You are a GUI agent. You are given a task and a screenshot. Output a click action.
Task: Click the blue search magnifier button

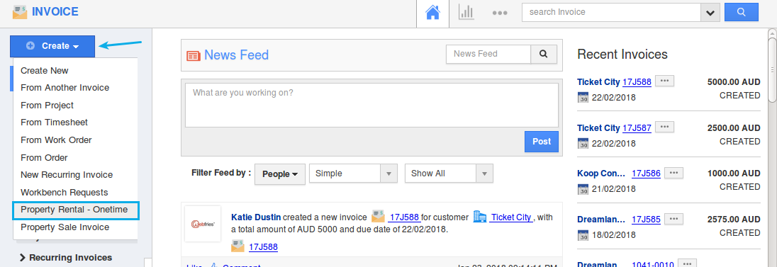tap(742, 12)
